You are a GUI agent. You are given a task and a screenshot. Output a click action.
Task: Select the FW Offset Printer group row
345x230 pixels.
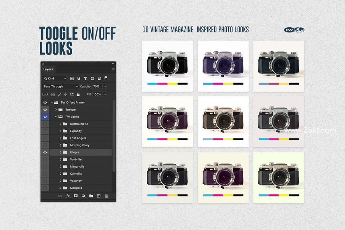[81, 103]
